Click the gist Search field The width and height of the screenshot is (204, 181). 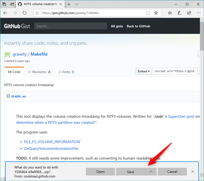[71, 26]
